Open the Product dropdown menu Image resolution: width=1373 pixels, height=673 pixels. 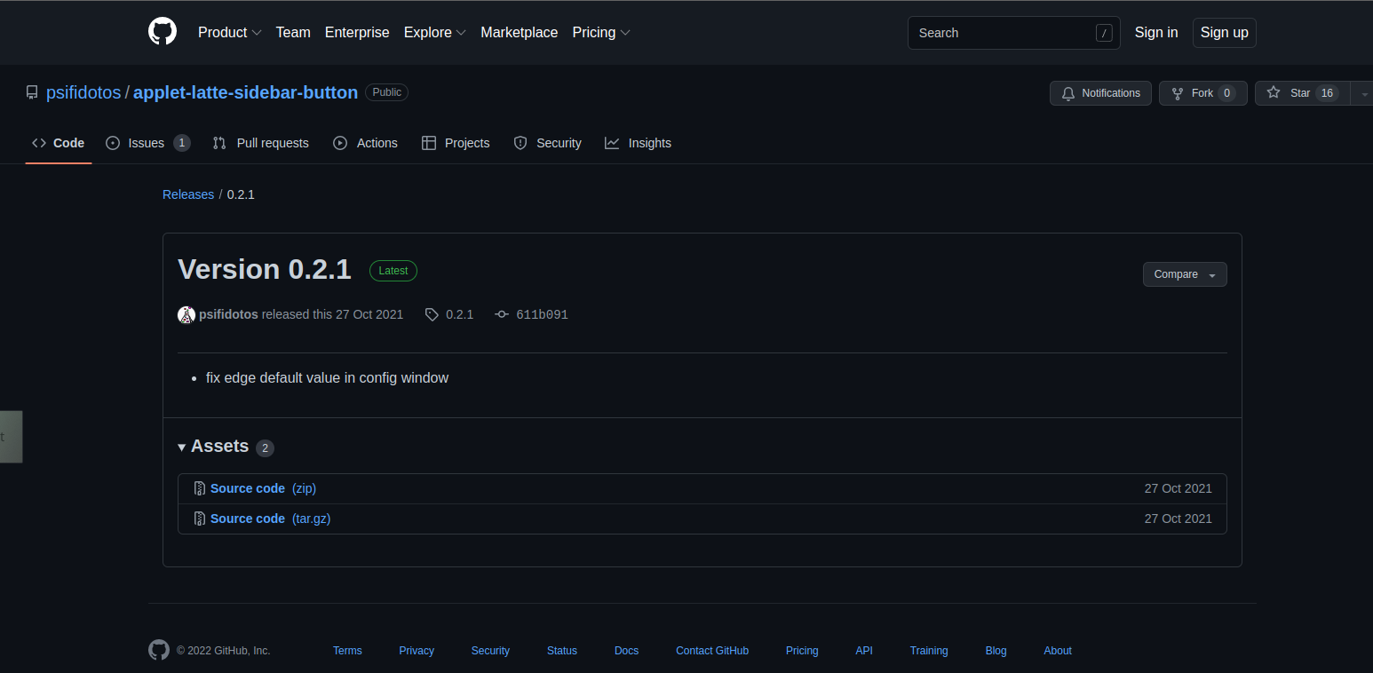click(229, 32)
